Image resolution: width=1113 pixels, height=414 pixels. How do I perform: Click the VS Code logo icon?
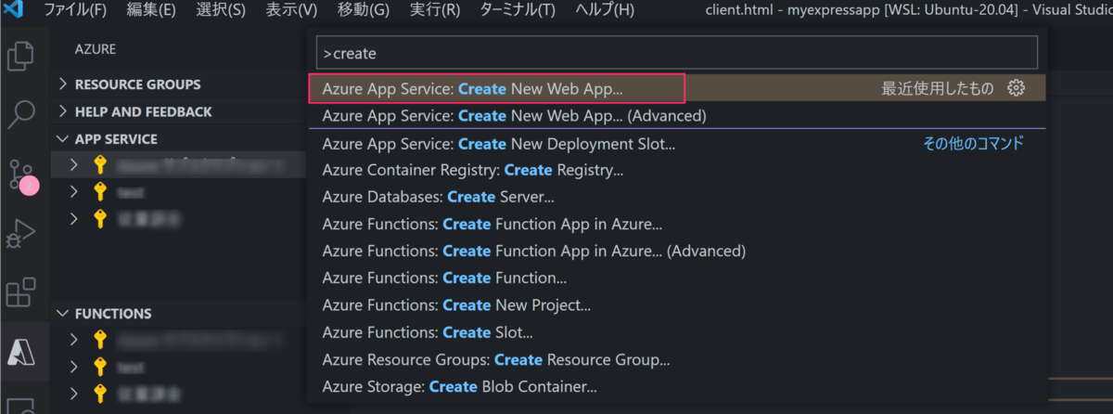pyautogui.click(x=14, y=11)
